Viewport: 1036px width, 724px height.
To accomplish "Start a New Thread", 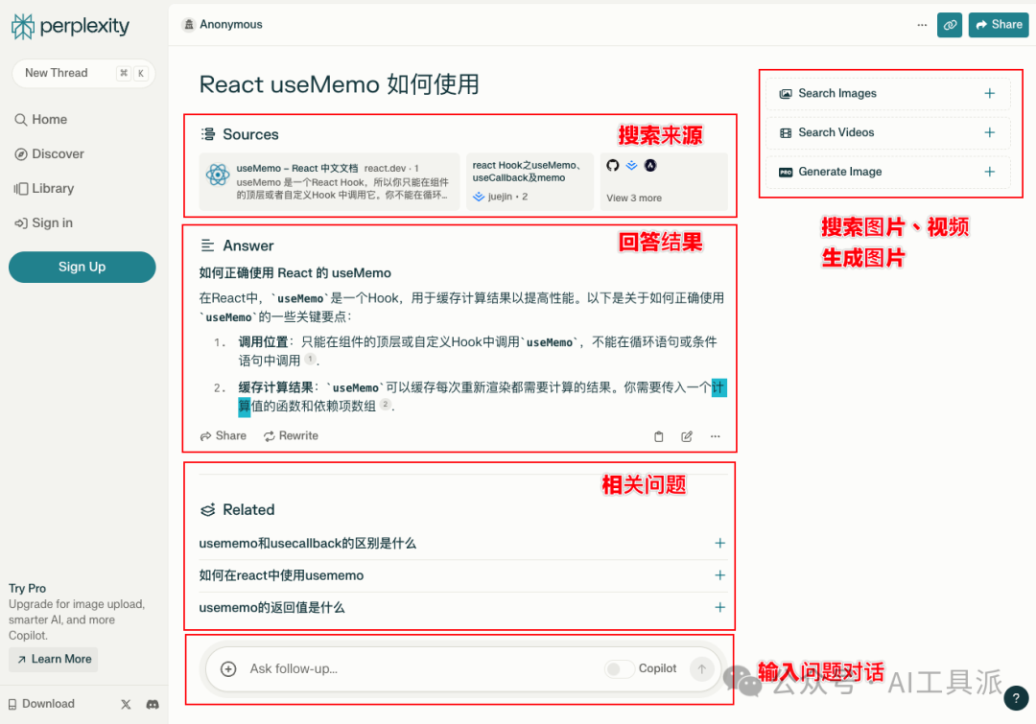I will click(83, 73).
